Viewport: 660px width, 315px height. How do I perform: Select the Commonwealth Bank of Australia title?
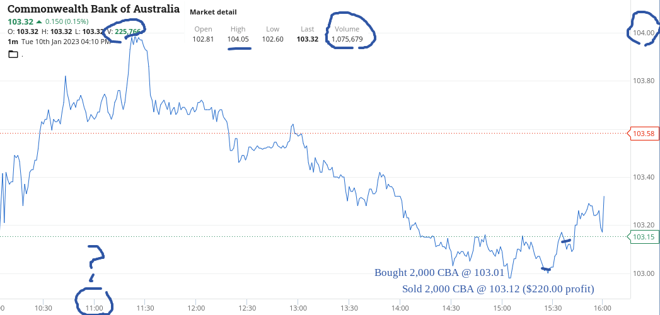[93, 9]
